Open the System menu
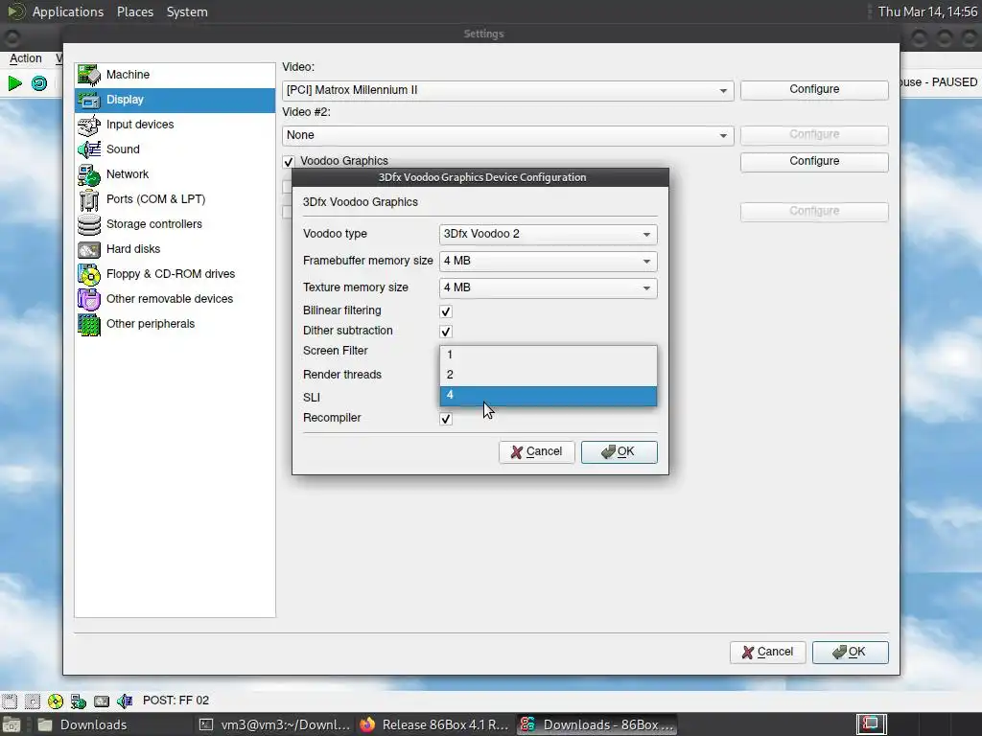The image size is (982, 736). pyautogui.click(x=187, y=11)
